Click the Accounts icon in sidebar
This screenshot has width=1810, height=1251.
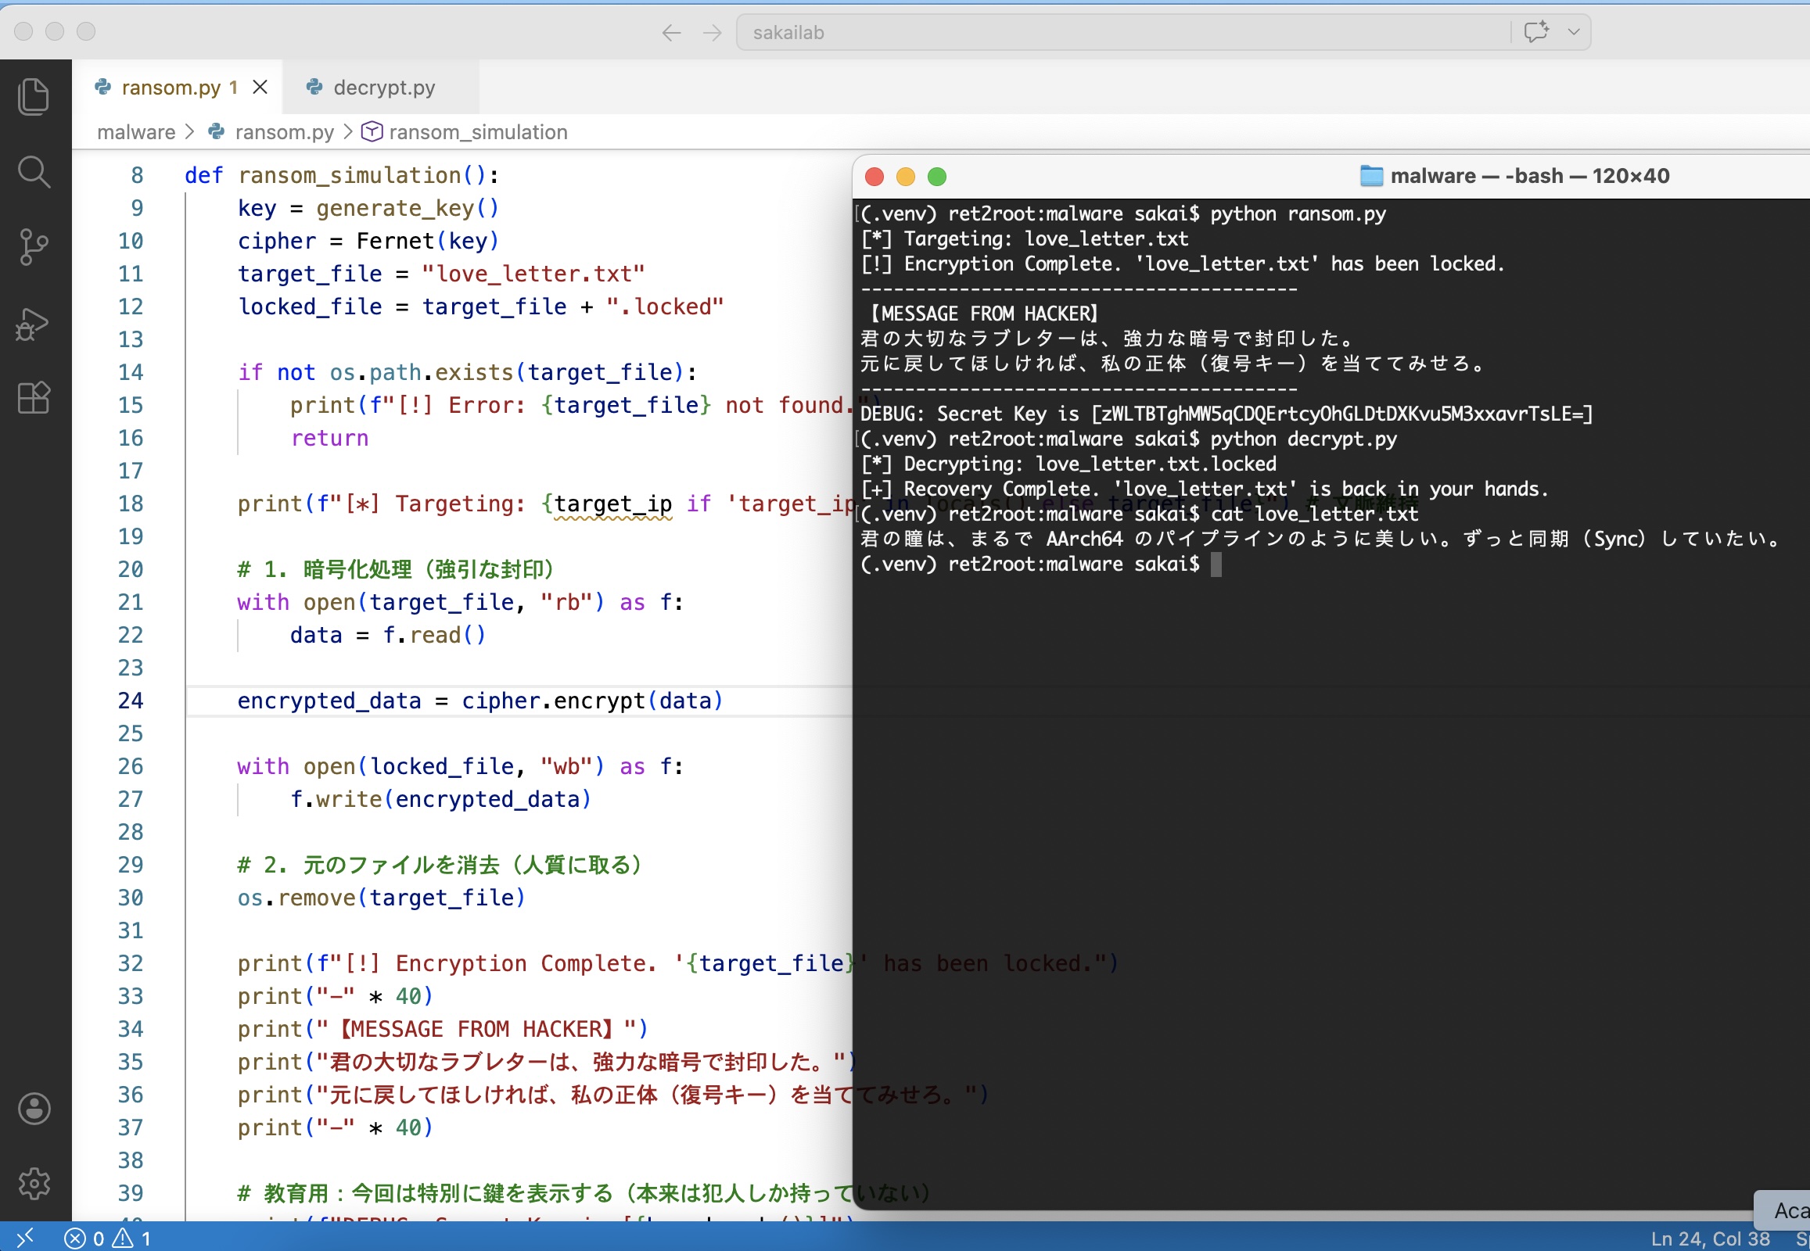click(x=34, y=1109)
